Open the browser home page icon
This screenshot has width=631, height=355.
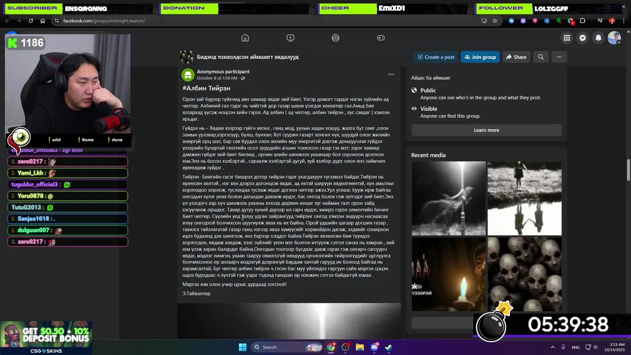[x=42, y=21]
